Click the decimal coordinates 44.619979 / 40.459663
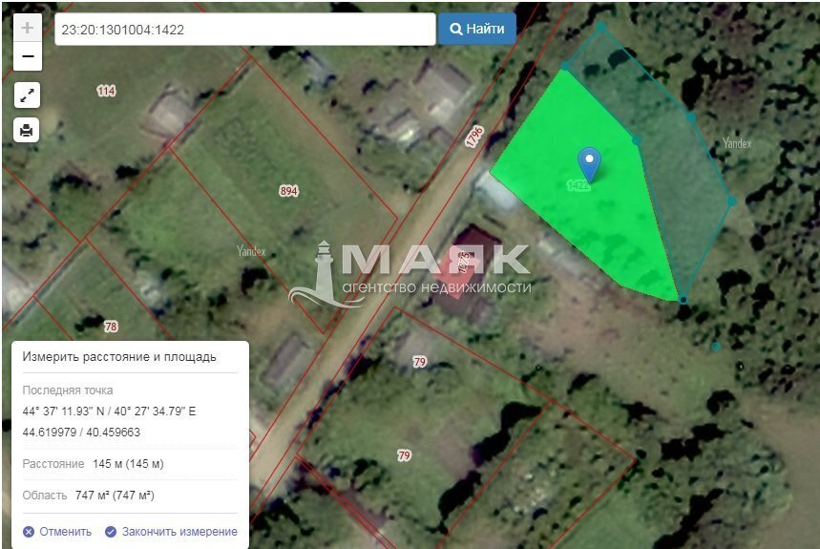Viewport: 820px width, 549px height. click(81, 432)
